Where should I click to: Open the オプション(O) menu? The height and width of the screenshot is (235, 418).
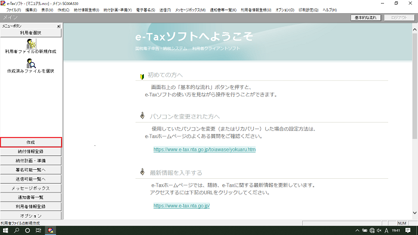coord(285,10)
